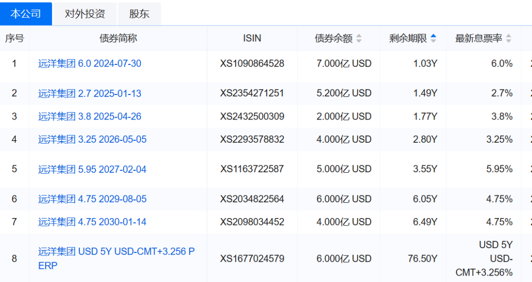Select ISIN cell XS2354271251
The width and height of the screenshot is (532, 282).
point(252,93)
